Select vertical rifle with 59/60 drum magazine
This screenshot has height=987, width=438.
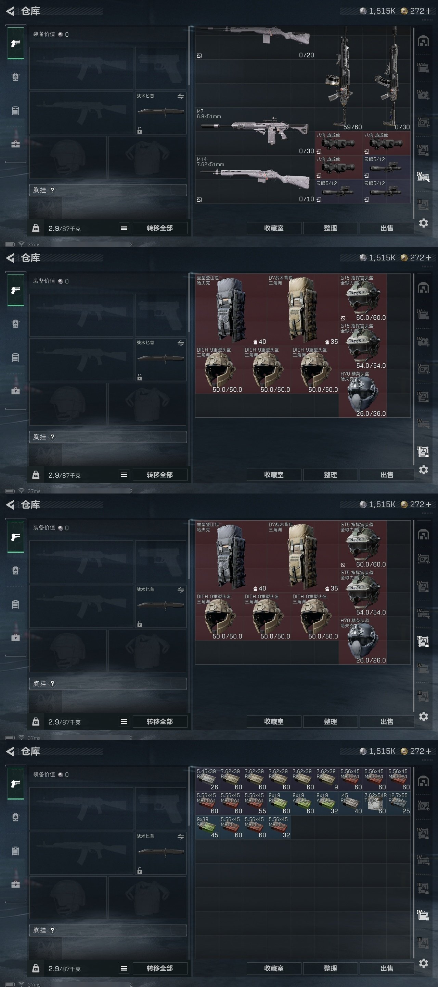pyautogui.click(x=339, y=78)
